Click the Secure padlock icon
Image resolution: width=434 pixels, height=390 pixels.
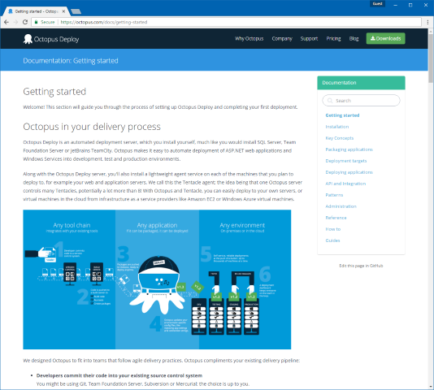pos(36,22)
